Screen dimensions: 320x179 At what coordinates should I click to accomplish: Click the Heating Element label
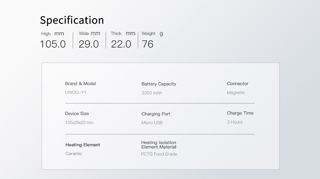pos(83,145)
